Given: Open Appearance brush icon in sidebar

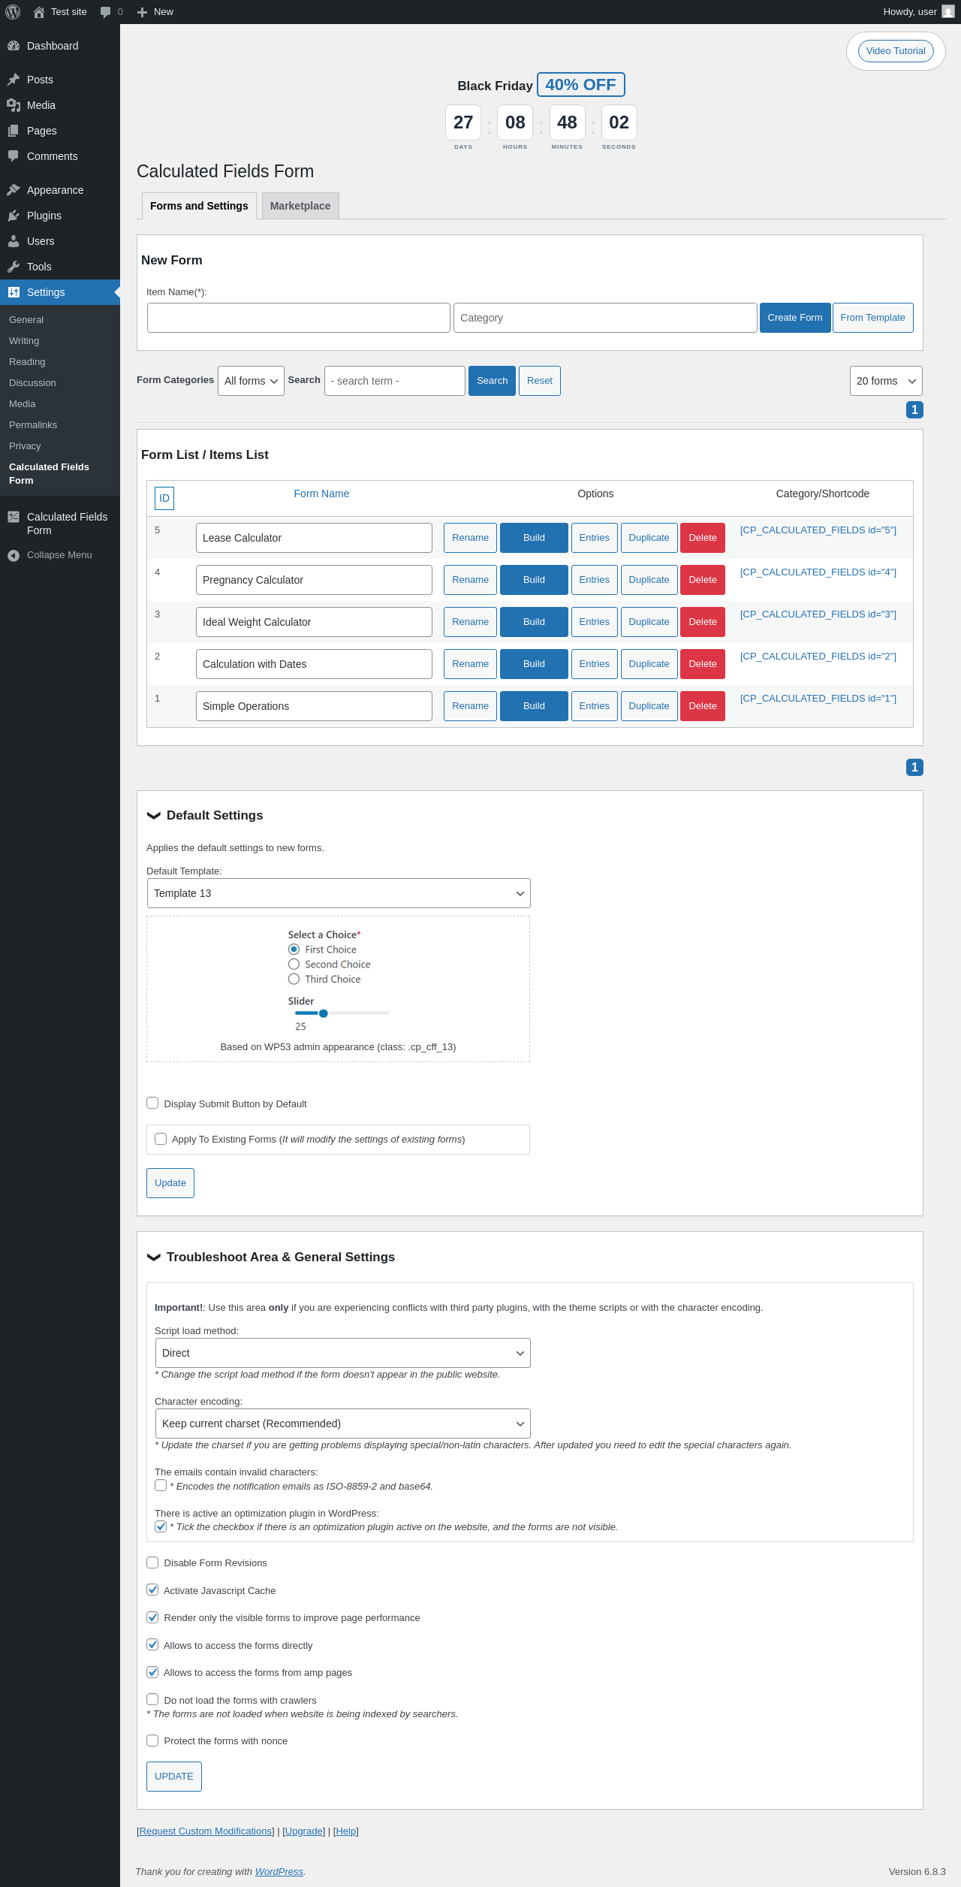Looking at the screenshot, I should (14, 190).
